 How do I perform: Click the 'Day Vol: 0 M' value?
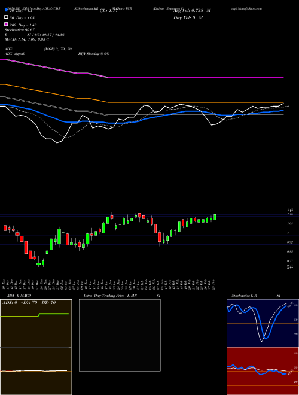[188, 17]
